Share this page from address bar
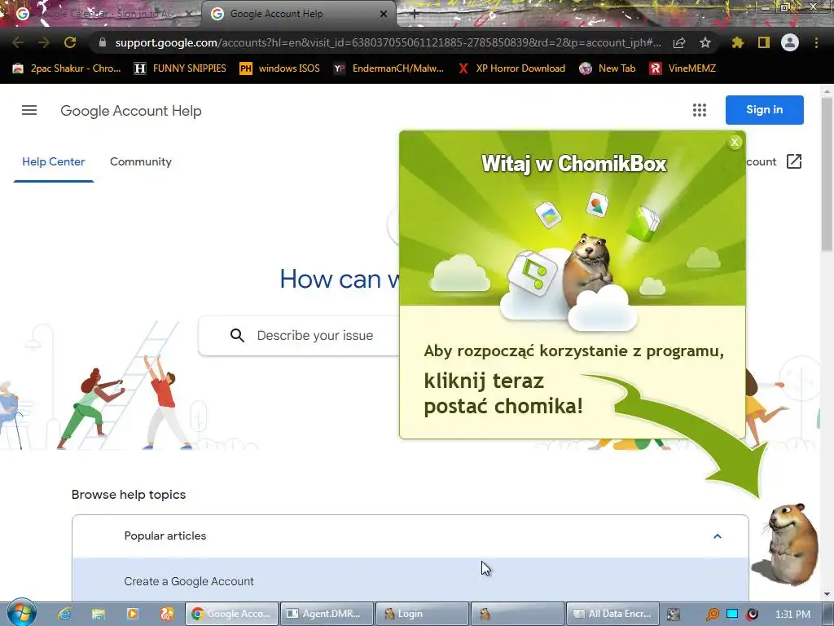Image resolution: width=834 pixels, height=626 pixels. tap(679, 42)
